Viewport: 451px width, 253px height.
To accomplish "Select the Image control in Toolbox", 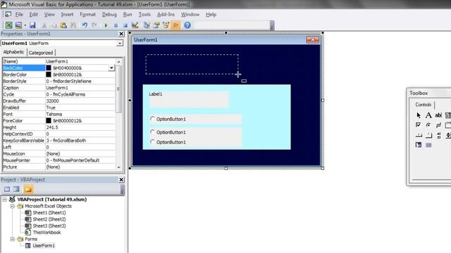I will pyautogui.click(x=419, y=145).
